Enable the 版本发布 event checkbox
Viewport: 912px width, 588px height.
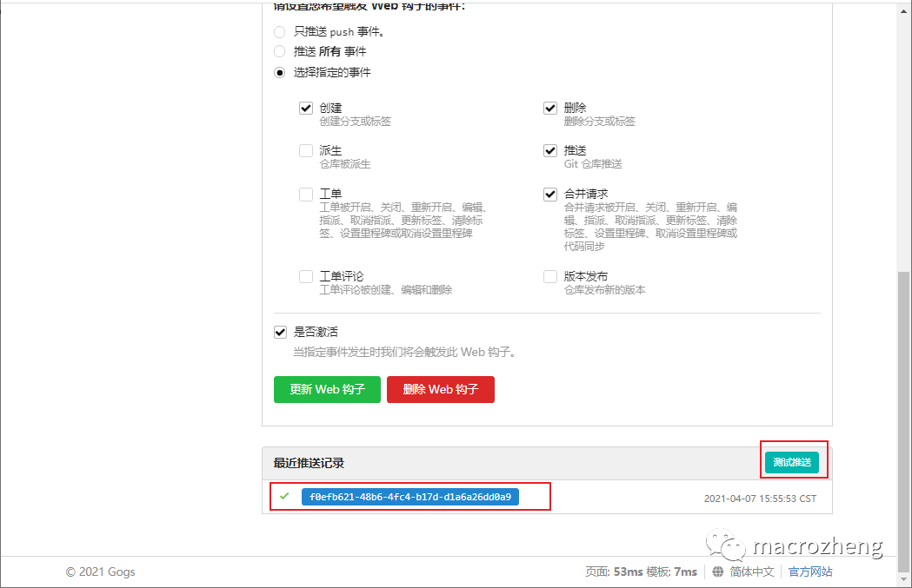549,276
